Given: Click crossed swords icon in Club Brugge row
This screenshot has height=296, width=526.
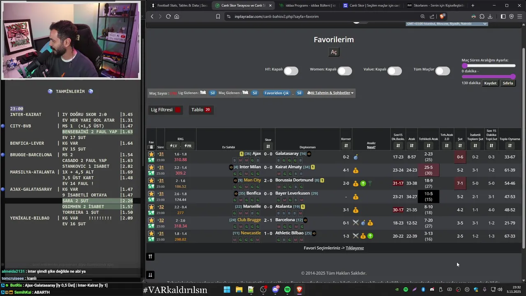Looking at the screenshot, I should coord(356,223).
